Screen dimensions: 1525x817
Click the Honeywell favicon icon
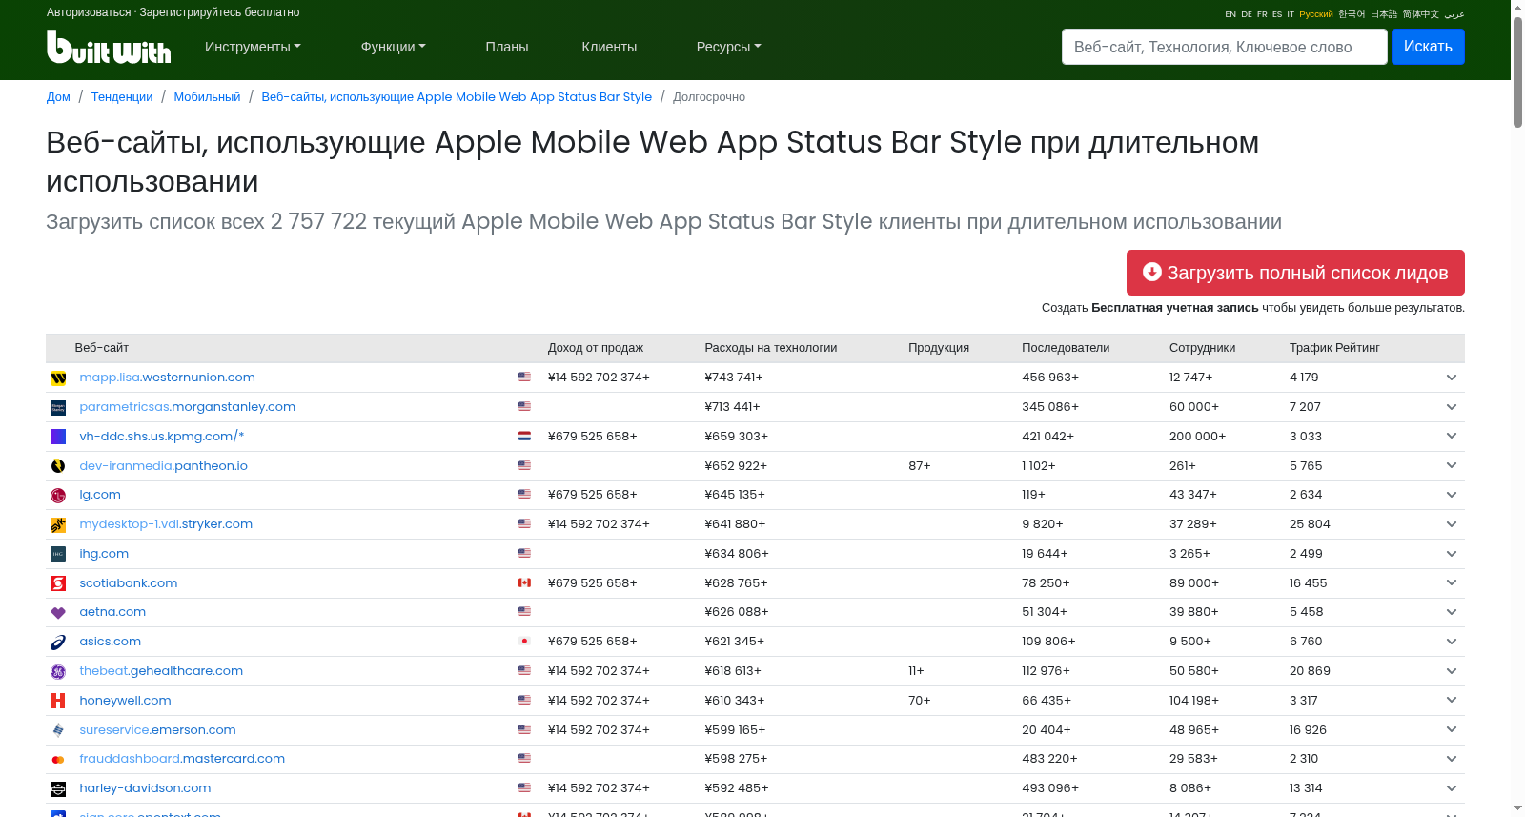pos(58,701)
